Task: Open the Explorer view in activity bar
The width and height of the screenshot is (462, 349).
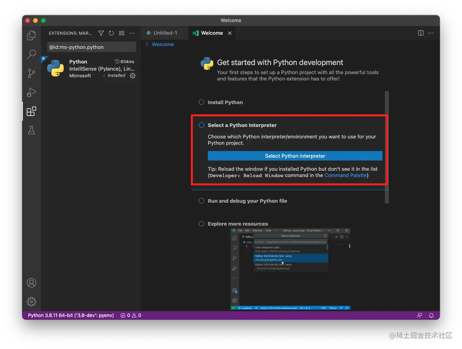Action: (x=31, y=35)
